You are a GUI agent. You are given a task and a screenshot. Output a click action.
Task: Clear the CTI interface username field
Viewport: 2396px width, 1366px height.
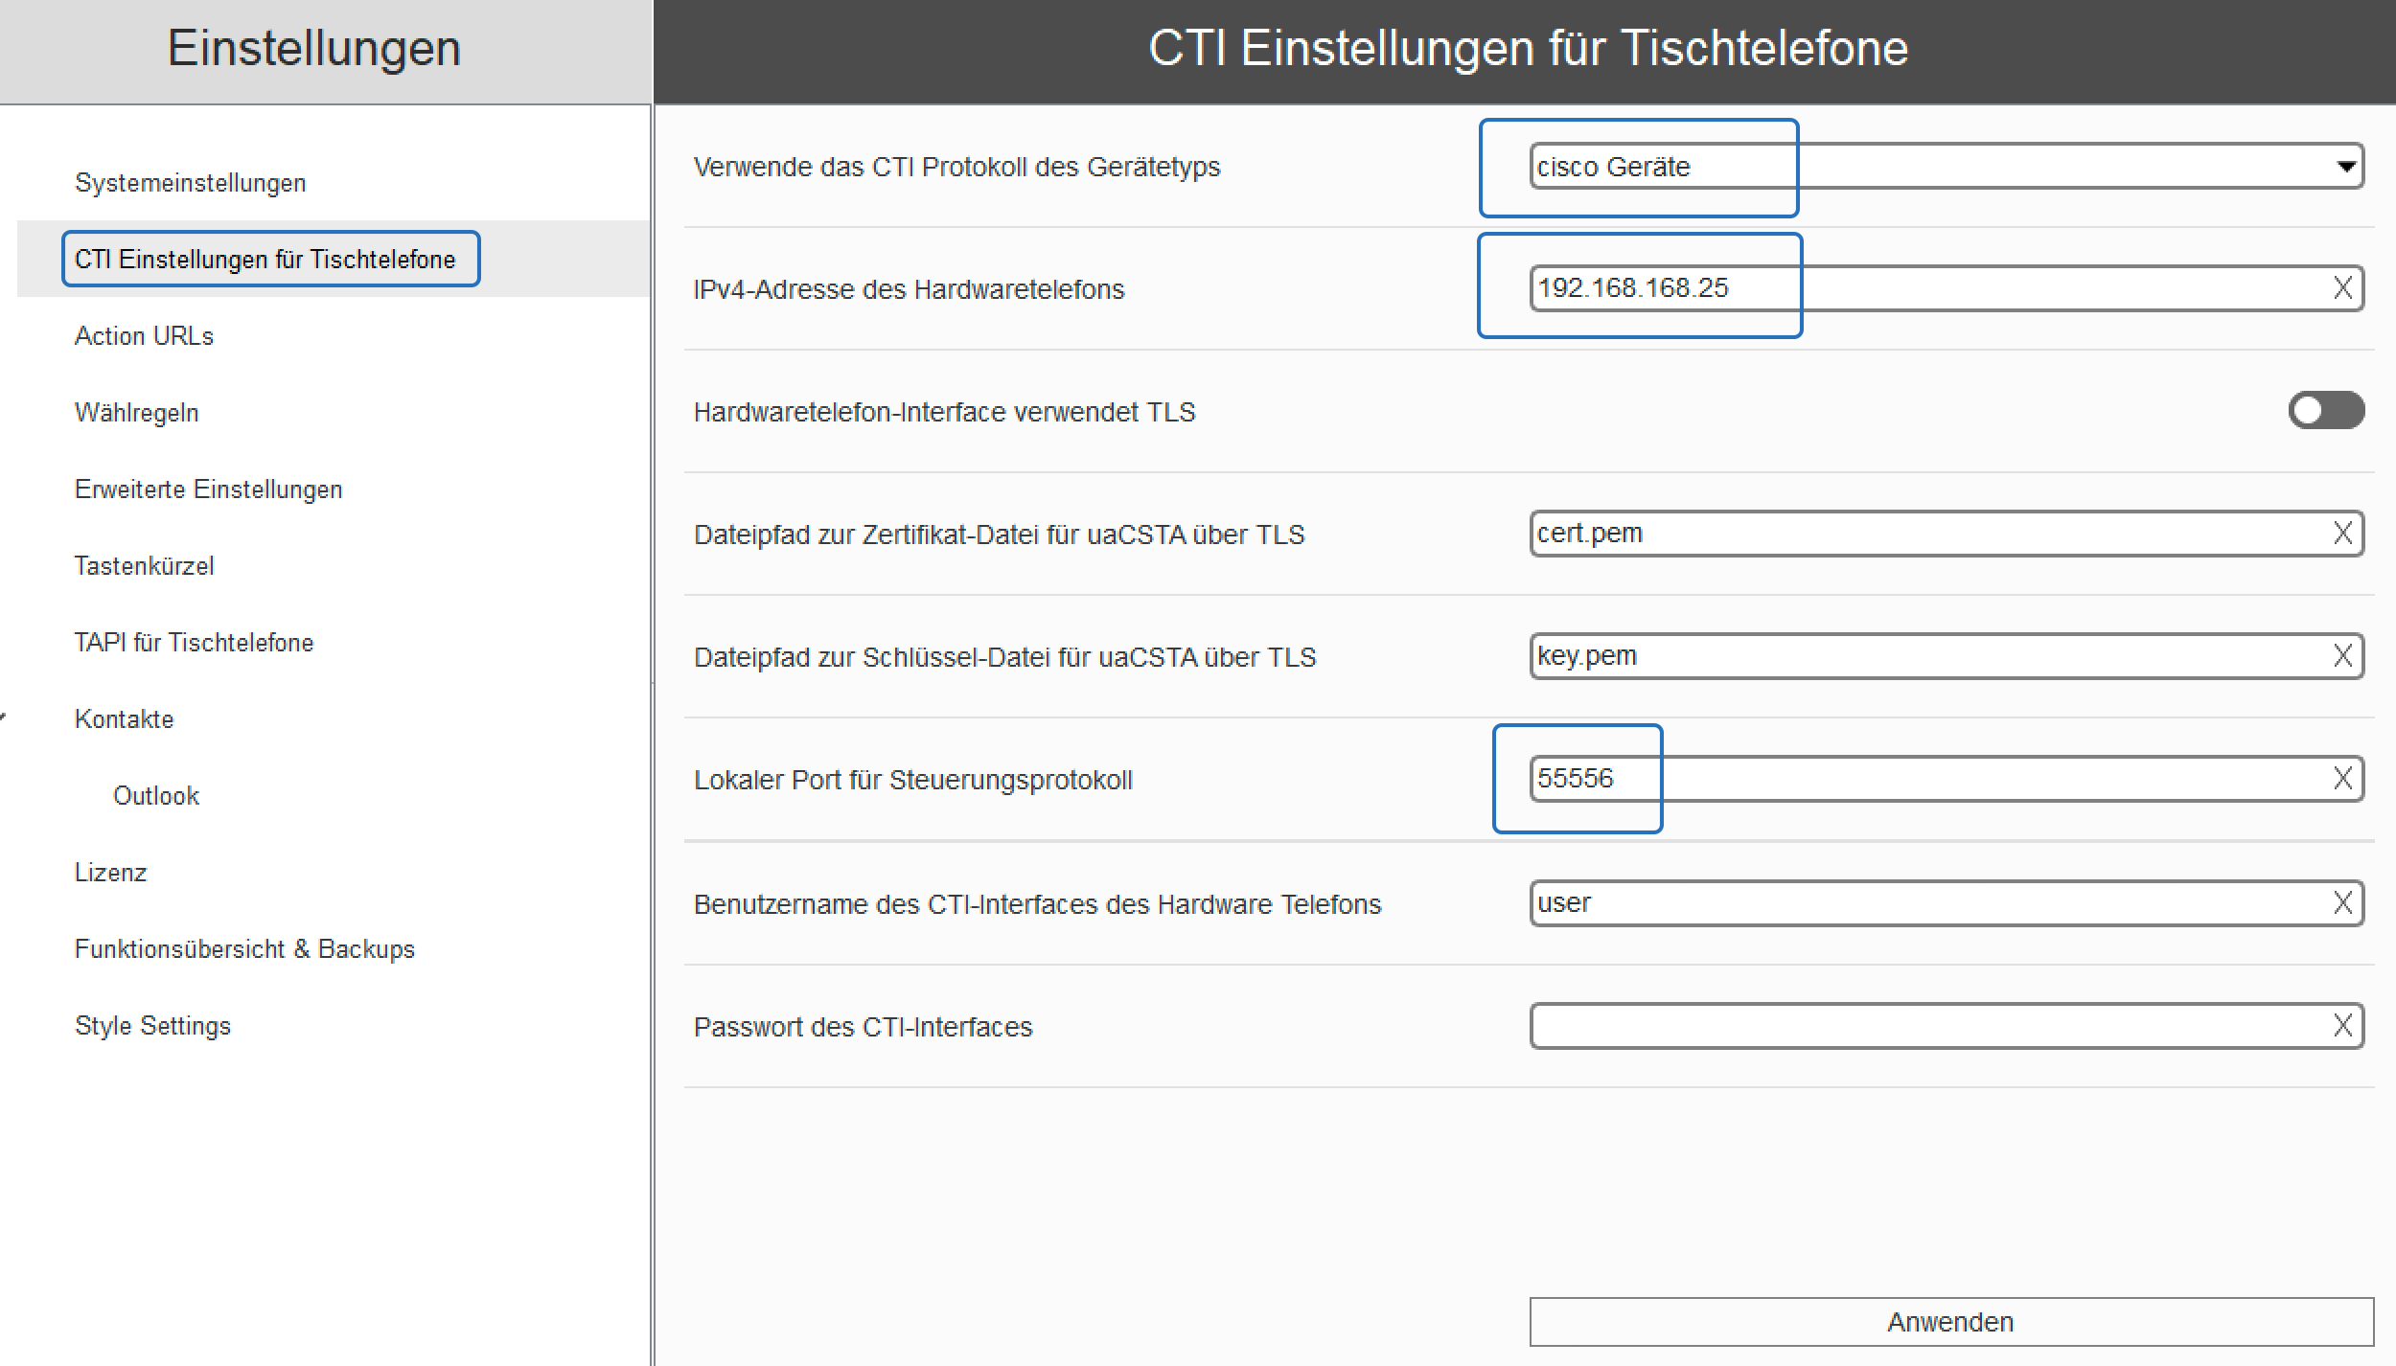(2342, 903)
